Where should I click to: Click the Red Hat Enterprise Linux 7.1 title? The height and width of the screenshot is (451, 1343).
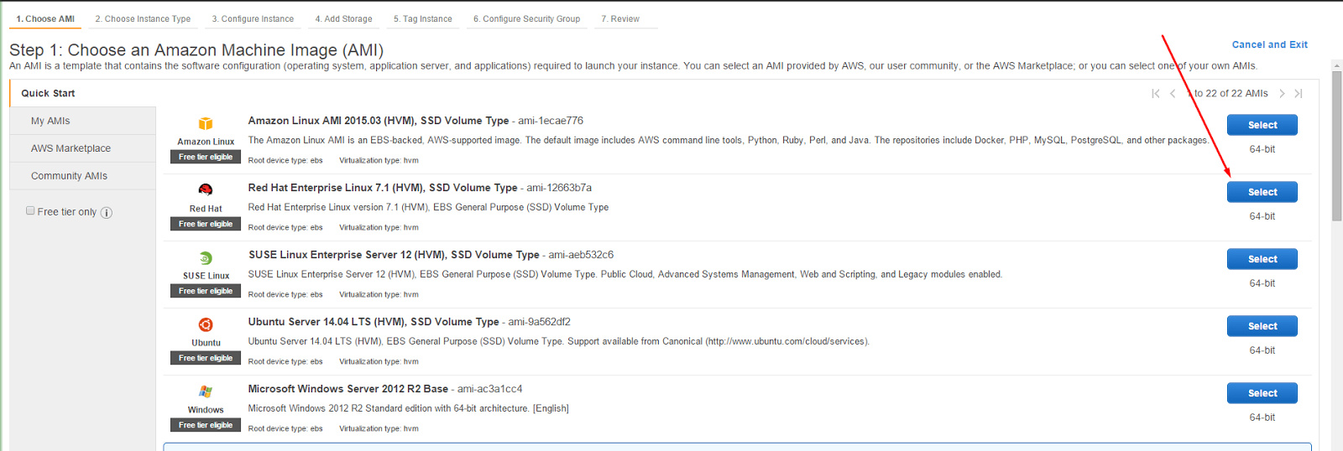click(383, 188)
